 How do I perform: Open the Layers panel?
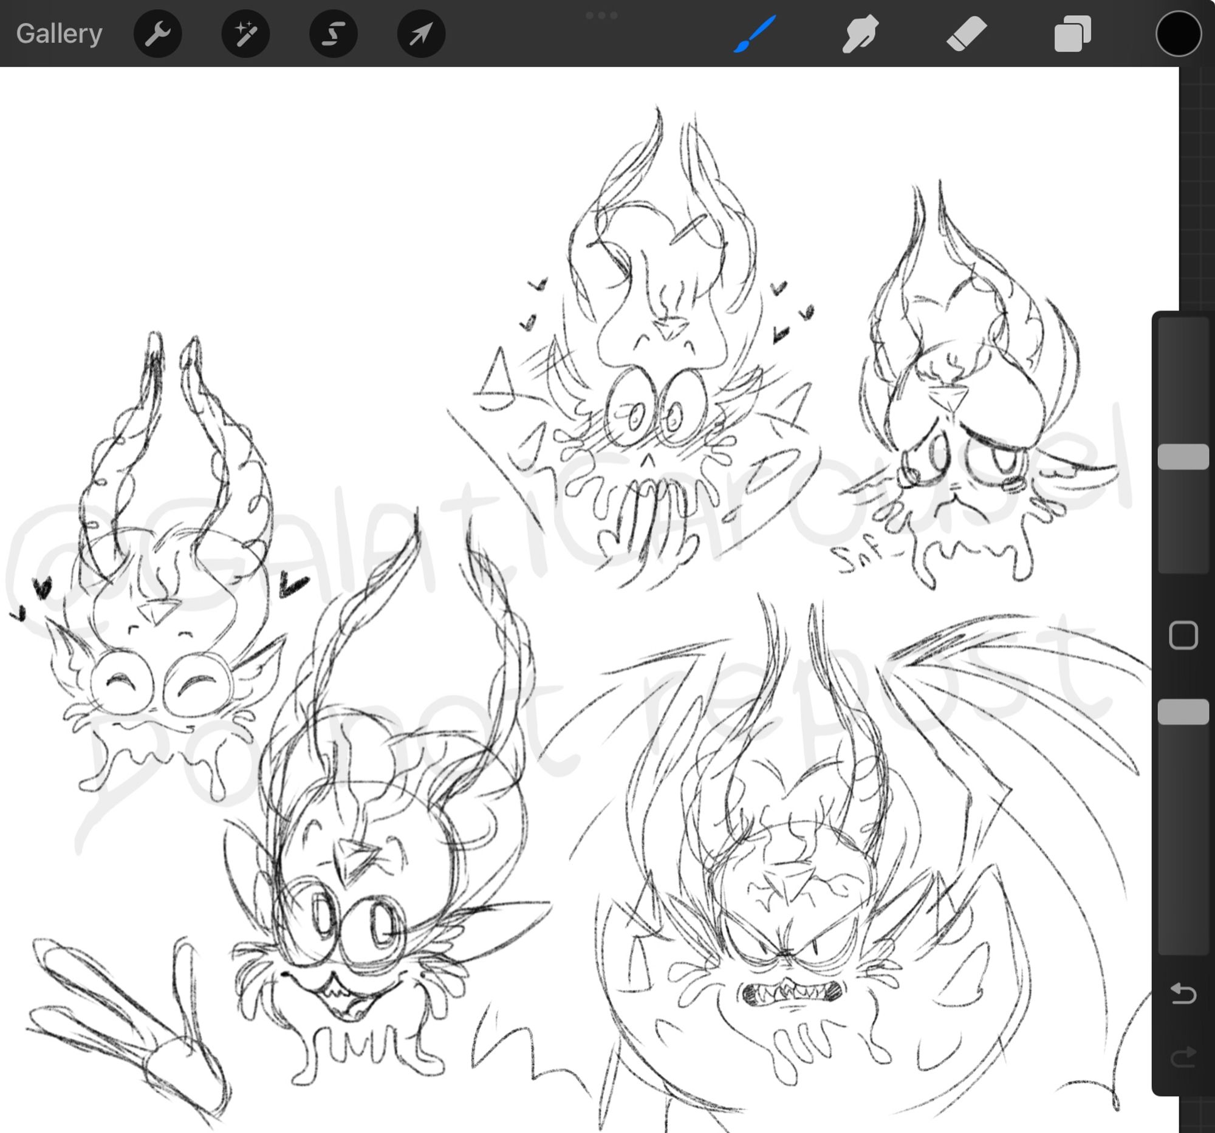click(1073, 33)
